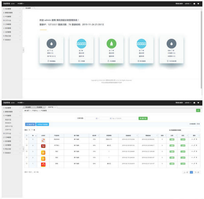Tick the checkbox for the ID 2 row
The width and height of the screenshot is (204, 199).
pyautogui.click(x=27, y=157)
